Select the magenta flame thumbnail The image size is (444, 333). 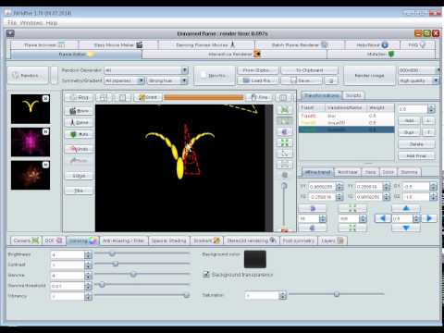point(31,142)
